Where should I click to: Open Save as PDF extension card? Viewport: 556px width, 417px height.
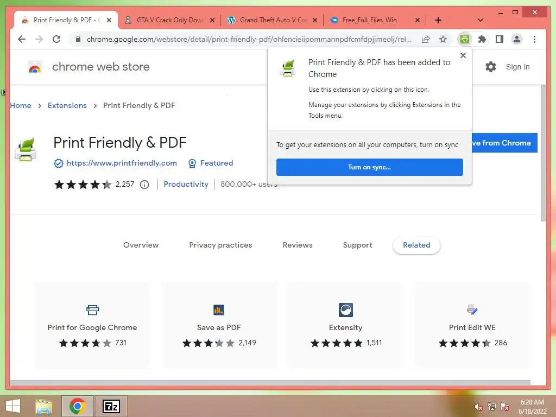[x=219, y=326]
